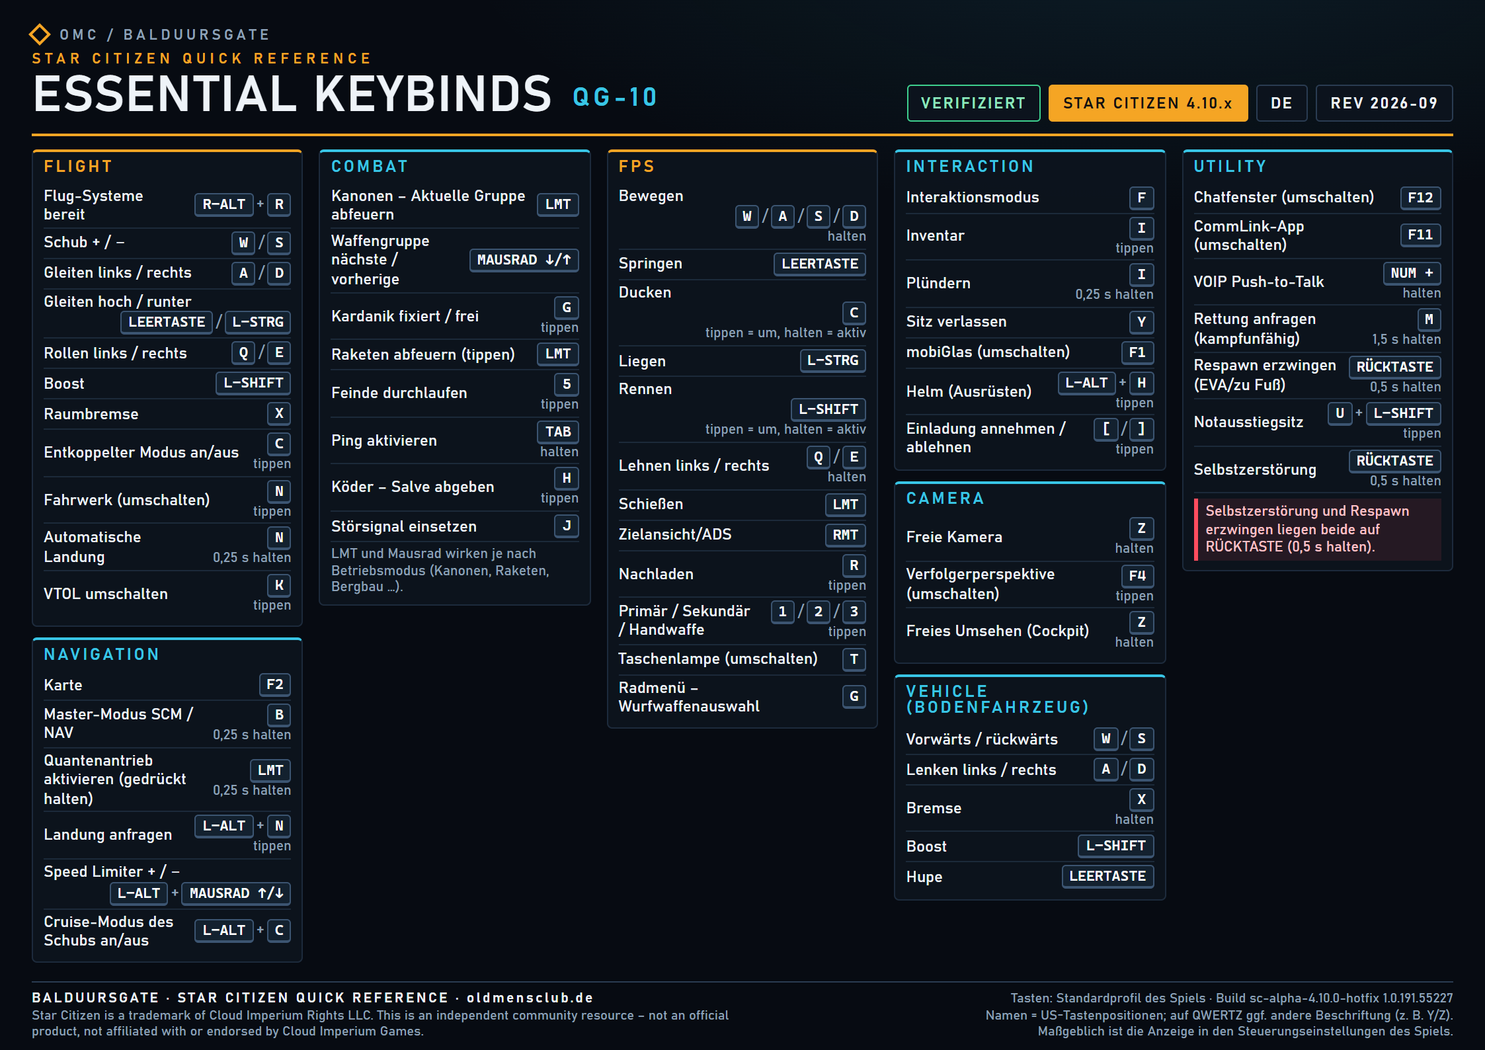Click the N key for Fahrwerk (umschalten)
Viewport: 1485px width, 1050px height.
pyautogui.click(x=279, y=491)
